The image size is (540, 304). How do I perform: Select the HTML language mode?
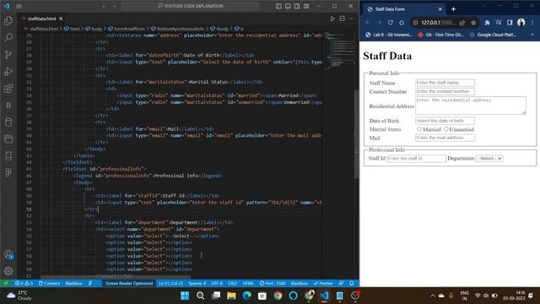pos(248,284)
